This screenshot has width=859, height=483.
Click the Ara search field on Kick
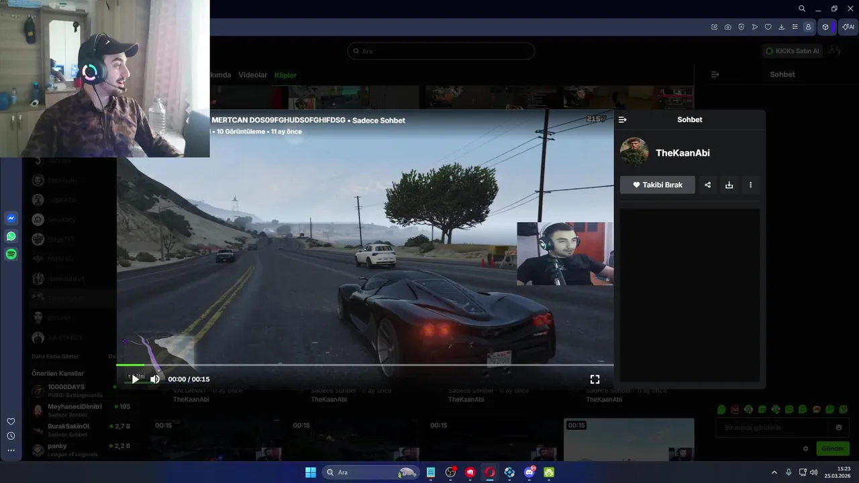(441, 51)
